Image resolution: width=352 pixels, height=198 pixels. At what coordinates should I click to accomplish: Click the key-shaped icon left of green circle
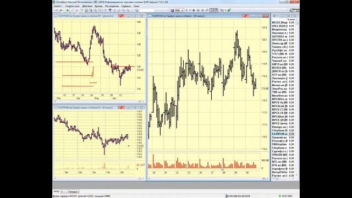click(61, 10)
